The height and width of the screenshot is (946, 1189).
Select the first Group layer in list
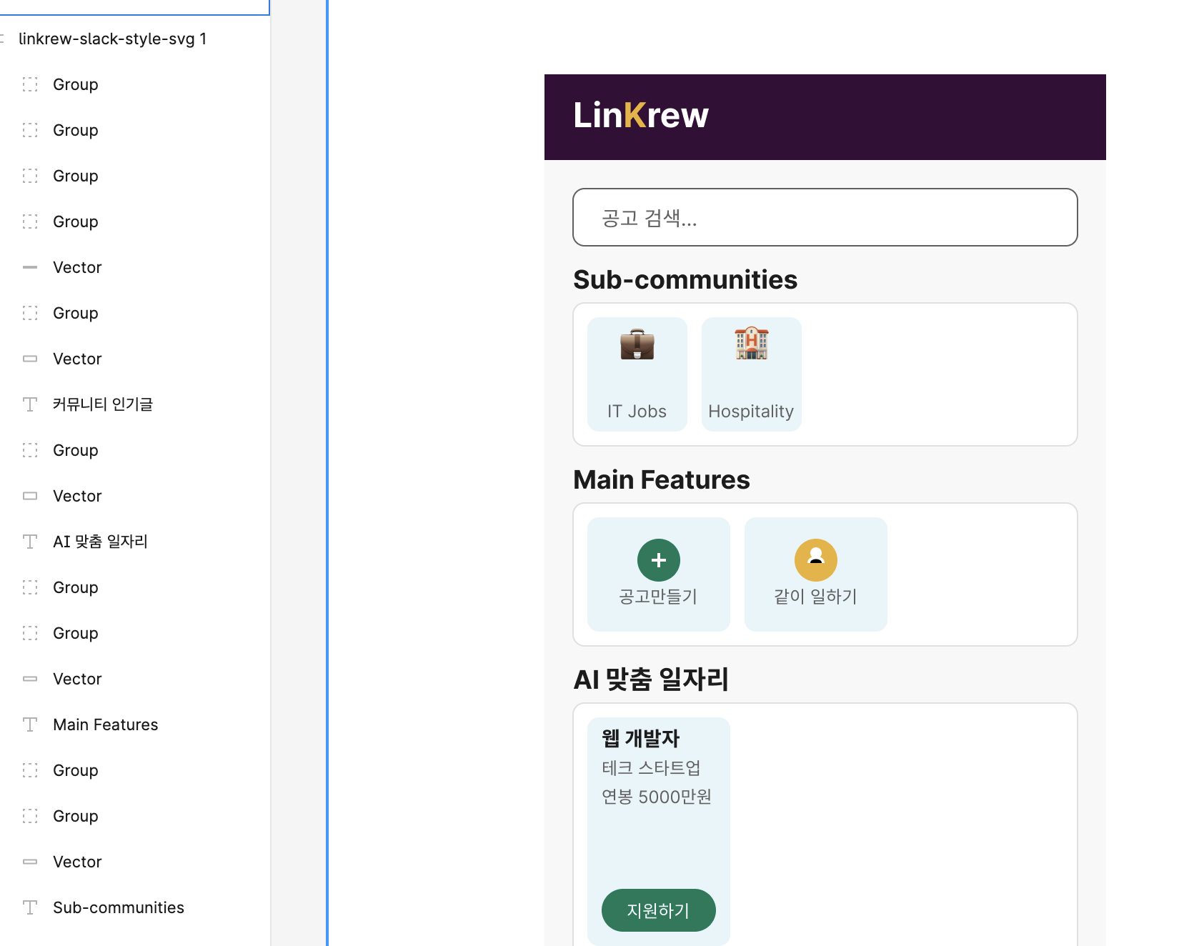point(75,84)
